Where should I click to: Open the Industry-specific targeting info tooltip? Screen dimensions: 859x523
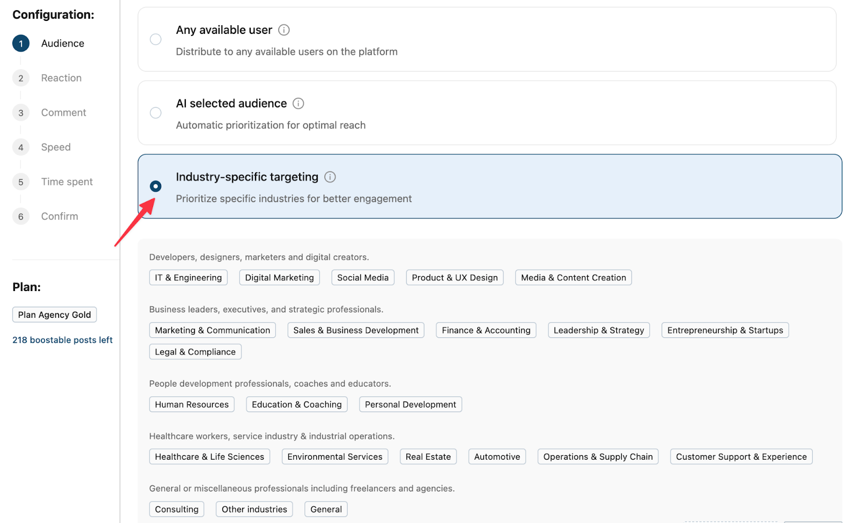coord(330,177)
